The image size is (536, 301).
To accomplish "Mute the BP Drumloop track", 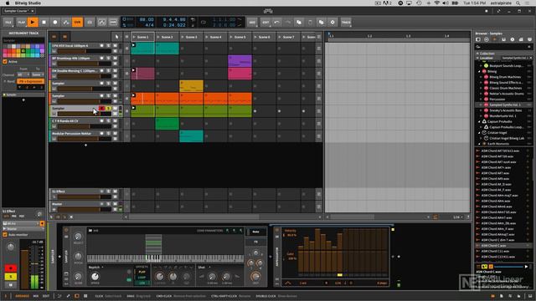I will click(116, 58).
